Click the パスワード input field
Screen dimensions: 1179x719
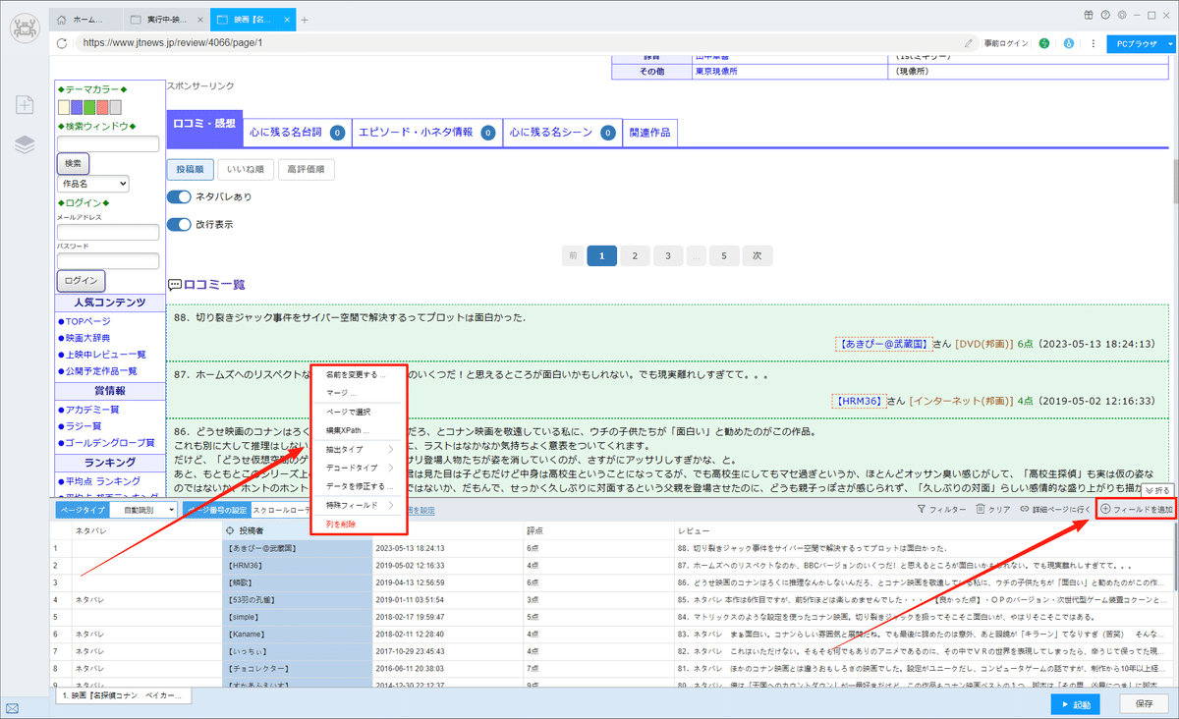(x=108, y=260)
